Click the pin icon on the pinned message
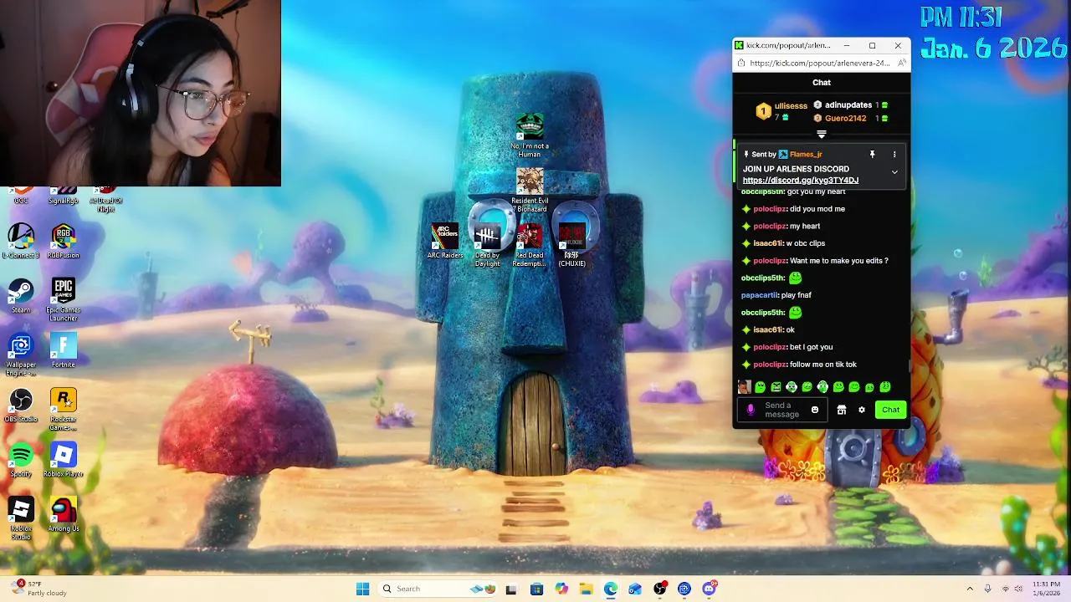This screenshot has width=1071, height=602. pyautogui.click(x=872, y=155)
